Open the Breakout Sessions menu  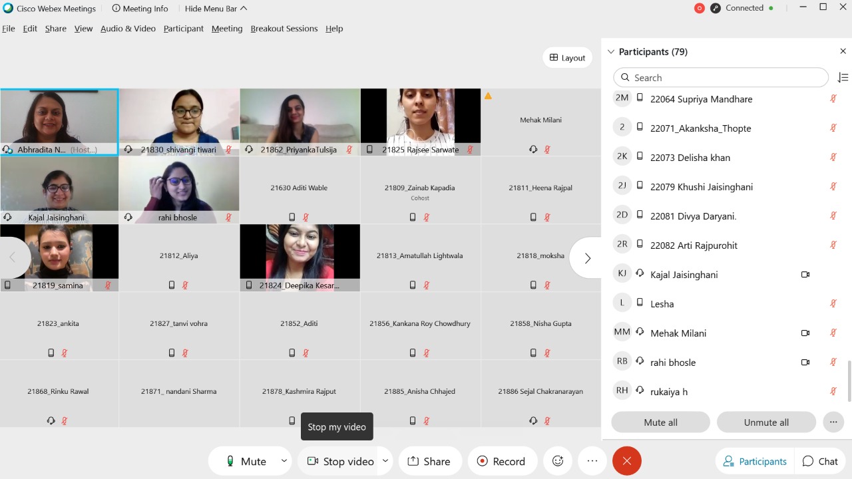coord(284,29)
